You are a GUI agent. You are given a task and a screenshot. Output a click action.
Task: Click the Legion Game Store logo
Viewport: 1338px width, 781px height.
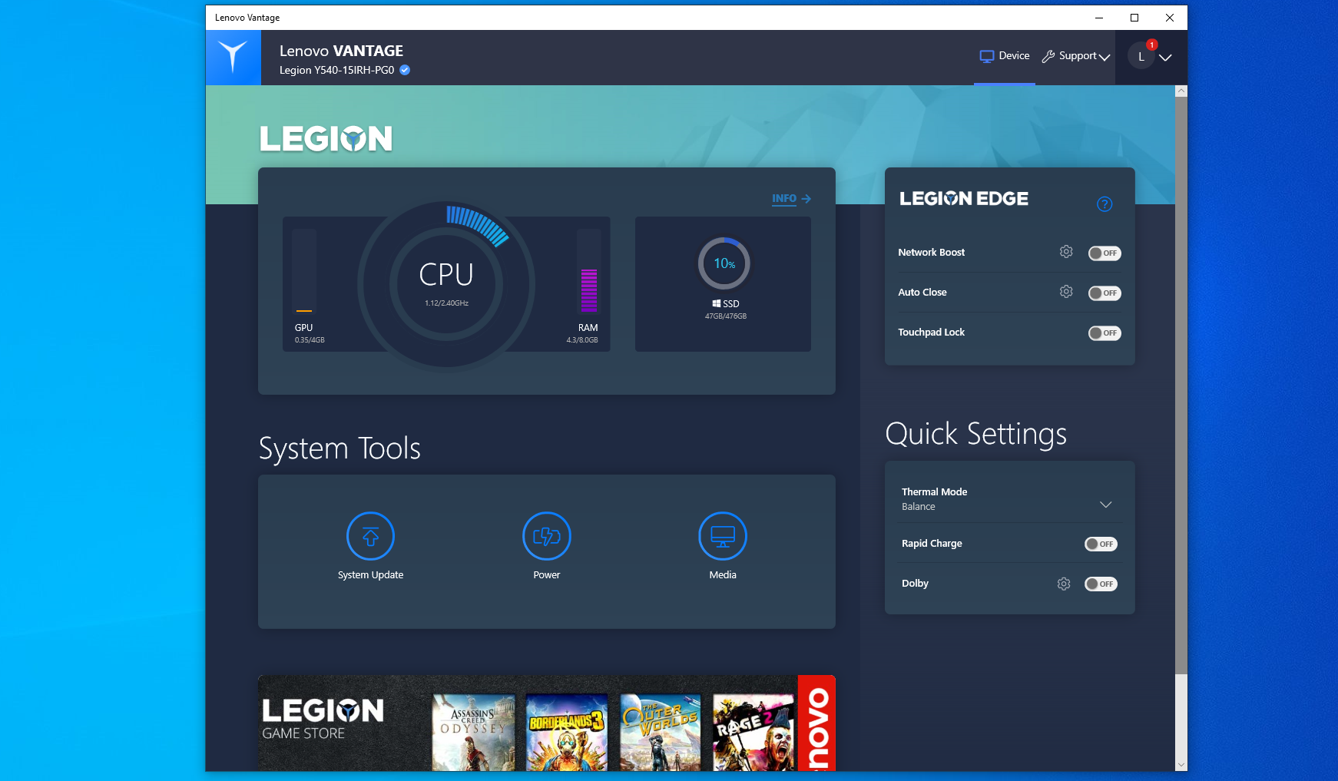pyautogui.click(x=323, y=720)
